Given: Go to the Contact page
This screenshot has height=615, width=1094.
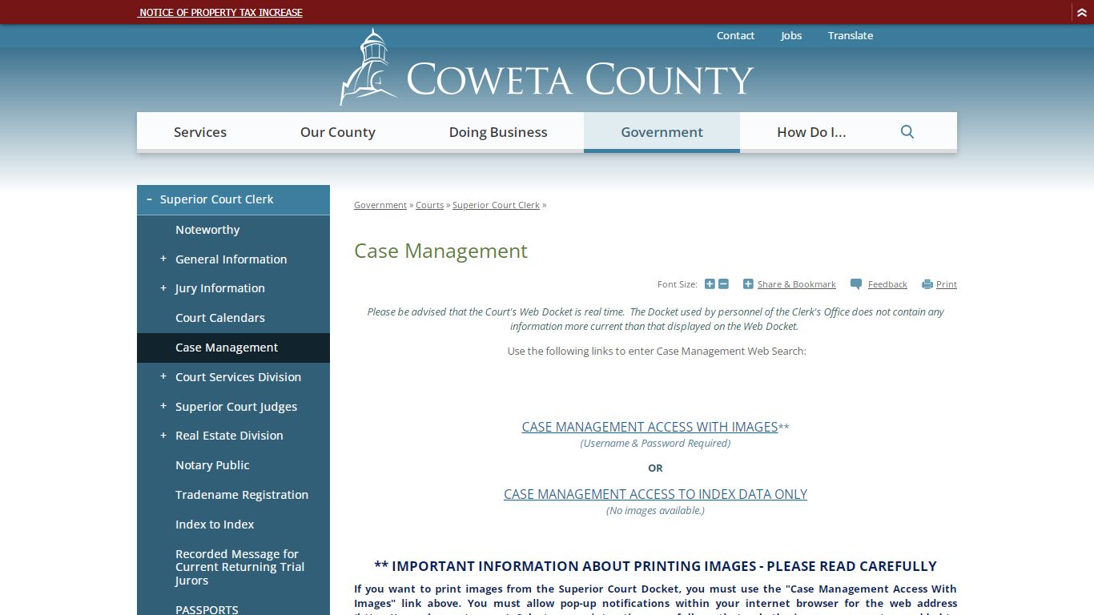Looking at the screenshot, I should pos(735,35).
